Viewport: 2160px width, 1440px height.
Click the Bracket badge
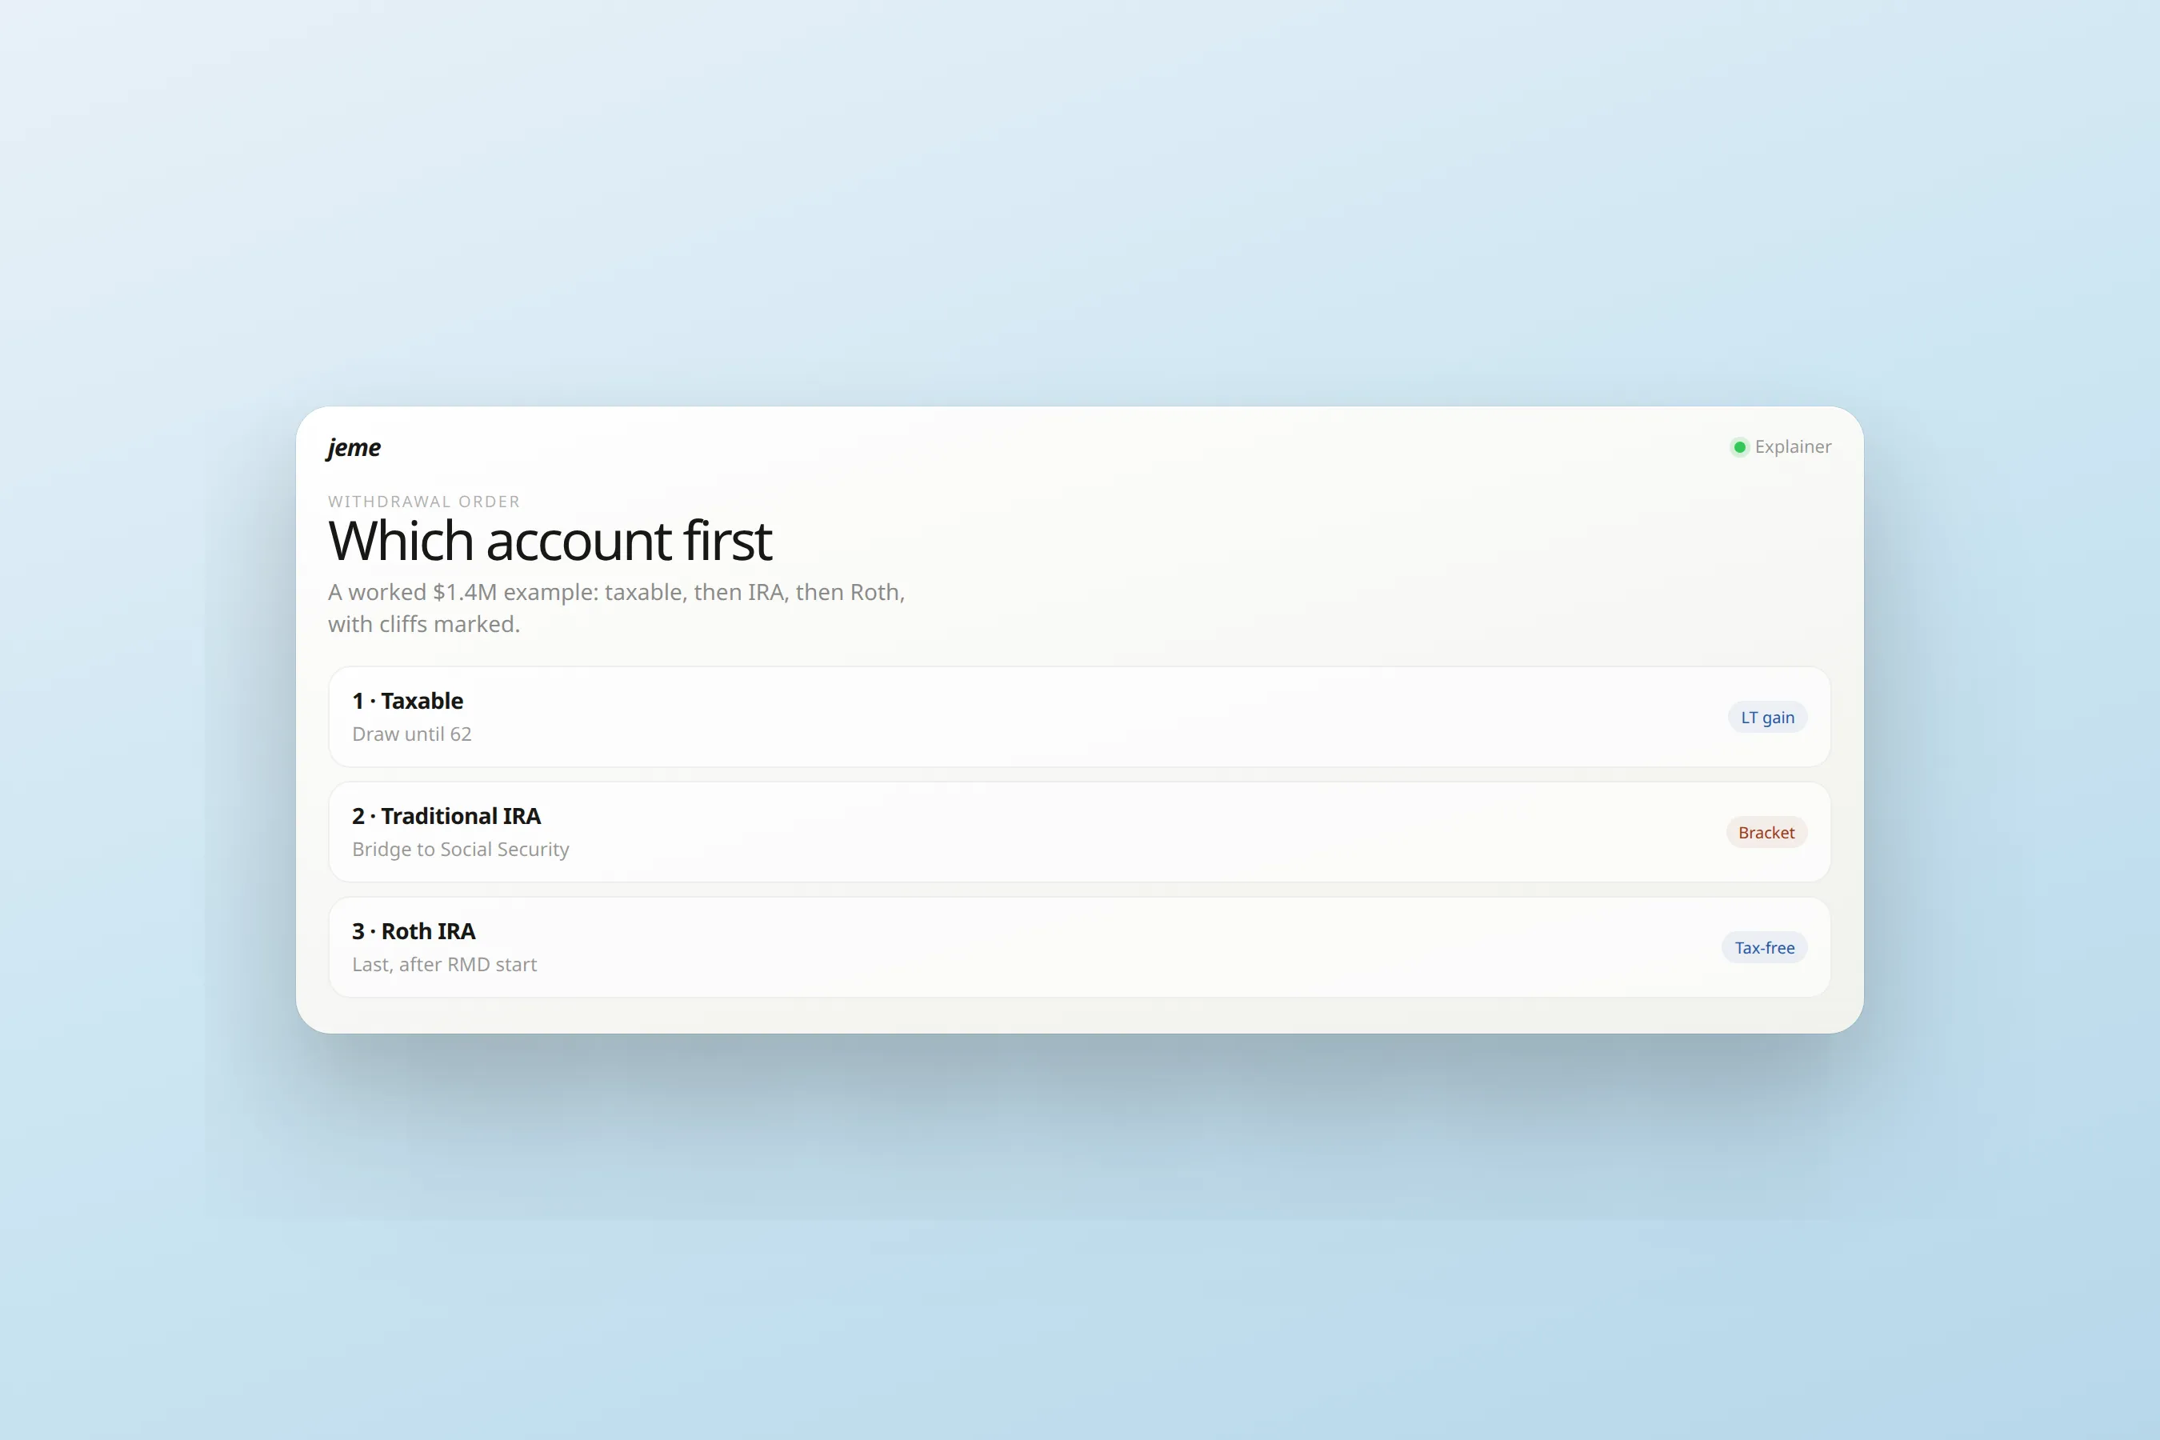pos(1766,832)
